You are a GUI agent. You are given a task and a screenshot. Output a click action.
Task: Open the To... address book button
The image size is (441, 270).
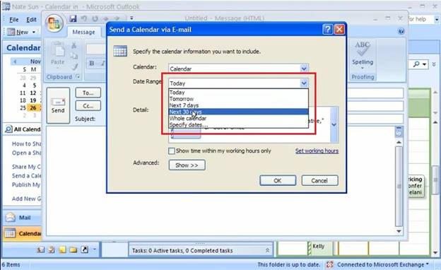tap(88, 93)
